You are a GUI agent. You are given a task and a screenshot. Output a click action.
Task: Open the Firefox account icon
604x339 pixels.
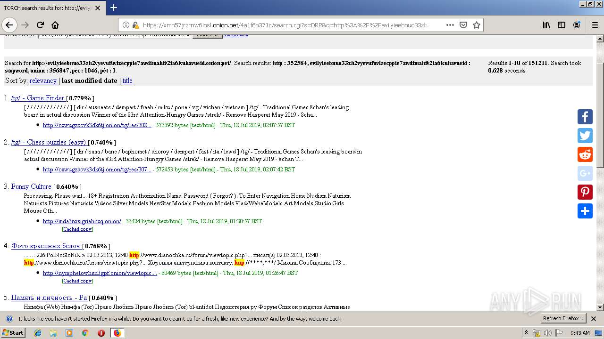click(577, 25)
